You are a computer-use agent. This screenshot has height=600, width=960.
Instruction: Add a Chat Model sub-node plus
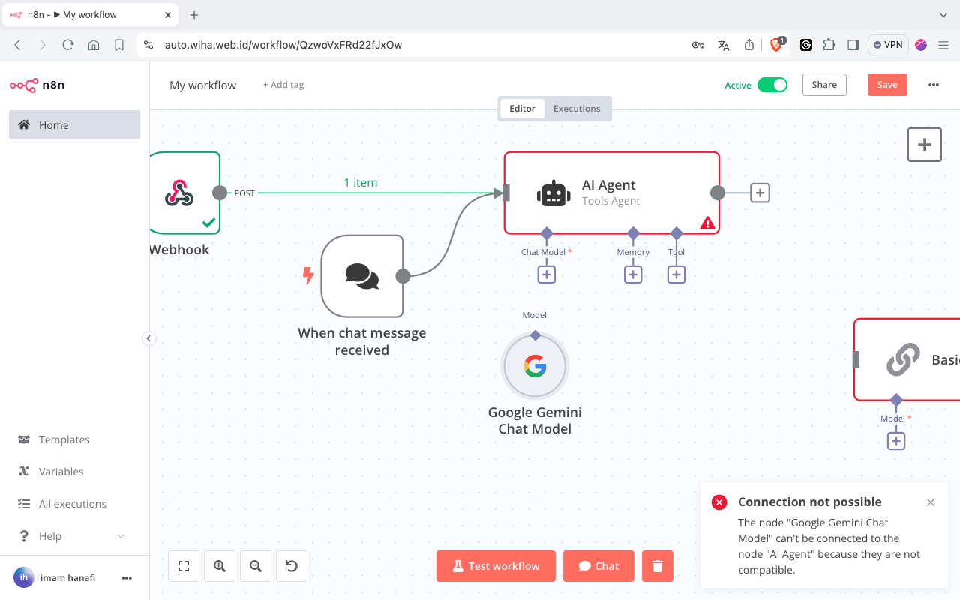pyautogui.click(x=547, y=274)
